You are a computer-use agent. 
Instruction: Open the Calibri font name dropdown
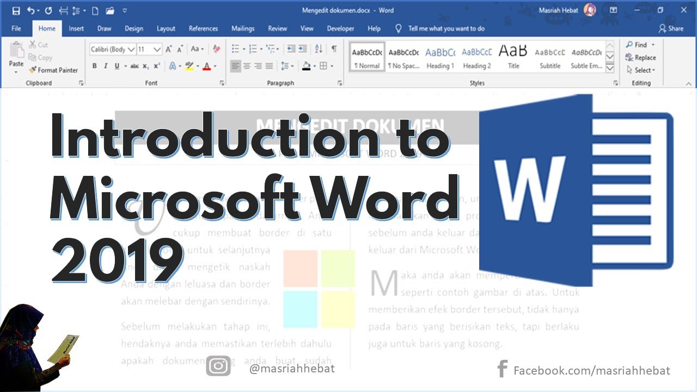click(x=131, y=49)
